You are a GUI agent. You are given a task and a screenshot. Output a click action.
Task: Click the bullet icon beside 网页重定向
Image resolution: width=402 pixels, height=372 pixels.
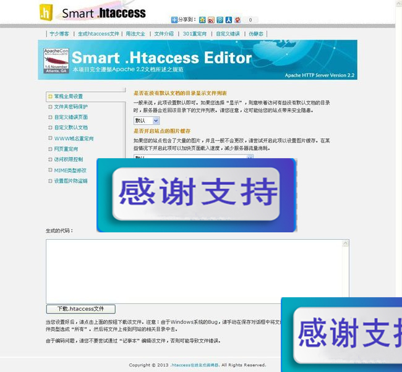pos(50,149)
